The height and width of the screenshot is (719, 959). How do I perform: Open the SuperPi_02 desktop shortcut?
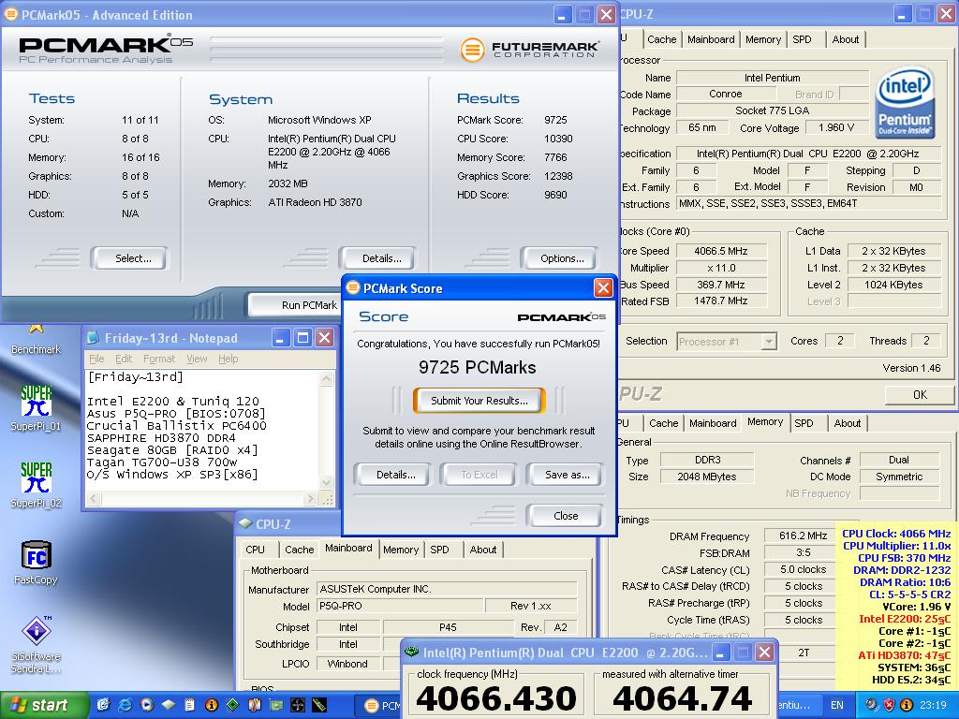tap(37, 484)
